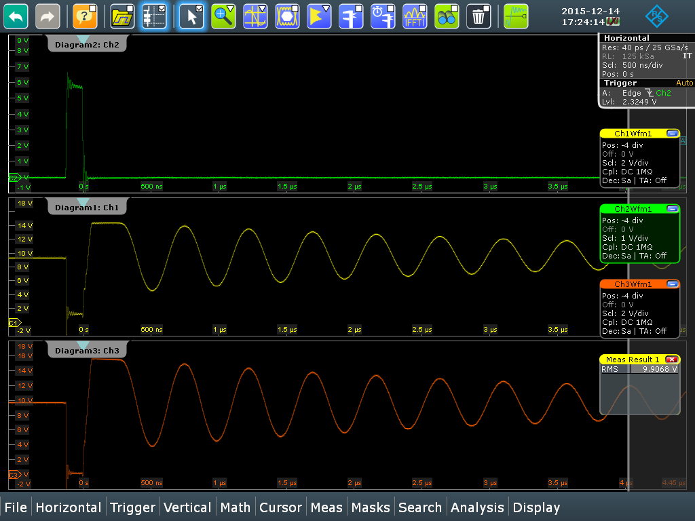Click the Meas Result 1 title
Screen dimensions: 695x521
click(633, 360)
